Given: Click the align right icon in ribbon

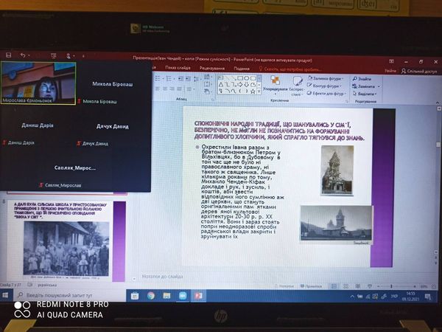Looking at the screenshot, I should point(172,89).
